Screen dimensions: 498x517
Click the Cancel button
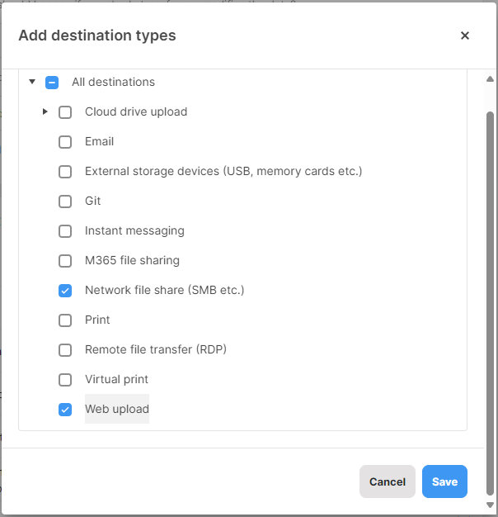[387, 481]
